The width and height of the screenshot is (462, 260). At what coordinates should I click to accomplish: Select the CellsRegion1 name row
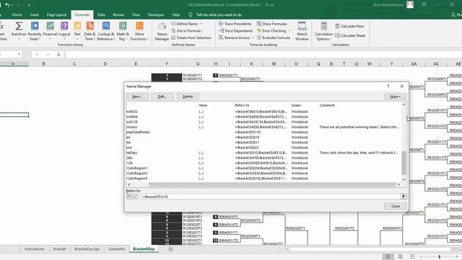click(x=264, y=168)
